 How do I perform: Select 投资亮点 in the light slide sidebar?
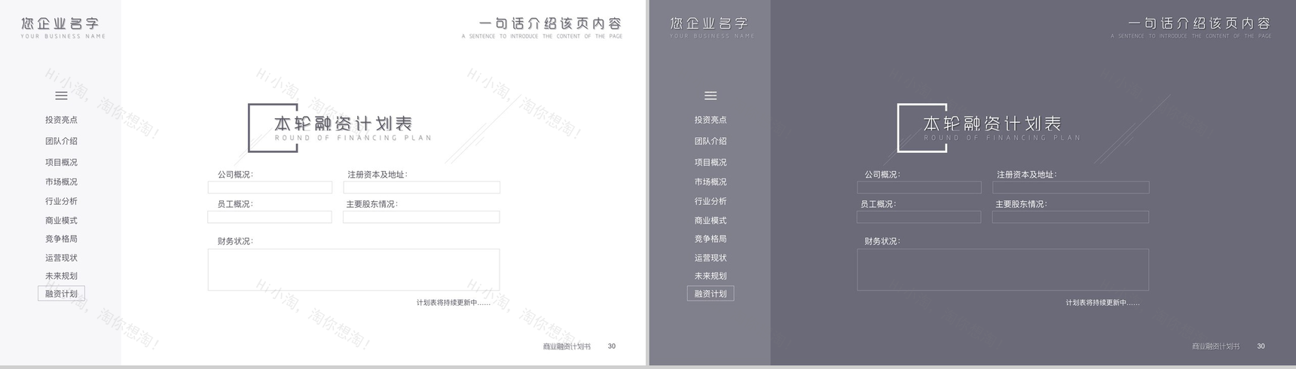point(61,120)
